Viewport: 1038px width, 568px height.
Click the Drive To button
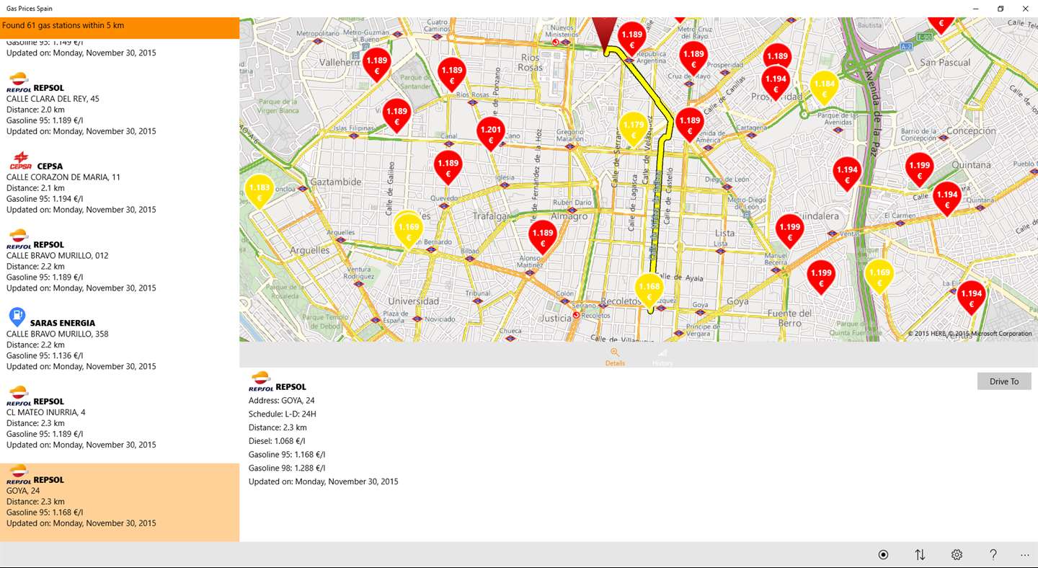[x=1004, y=381]
